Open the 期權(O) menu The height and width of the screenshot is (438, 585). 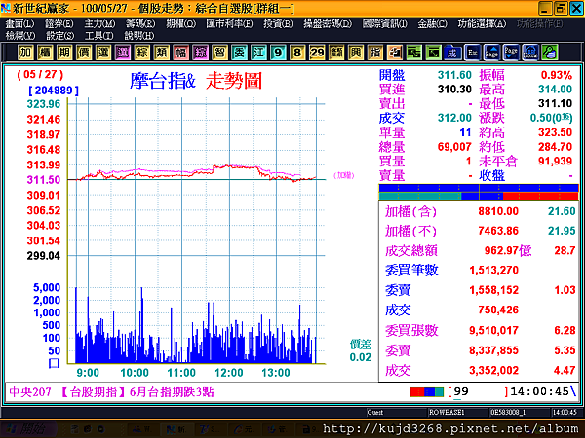click(181, 24)
